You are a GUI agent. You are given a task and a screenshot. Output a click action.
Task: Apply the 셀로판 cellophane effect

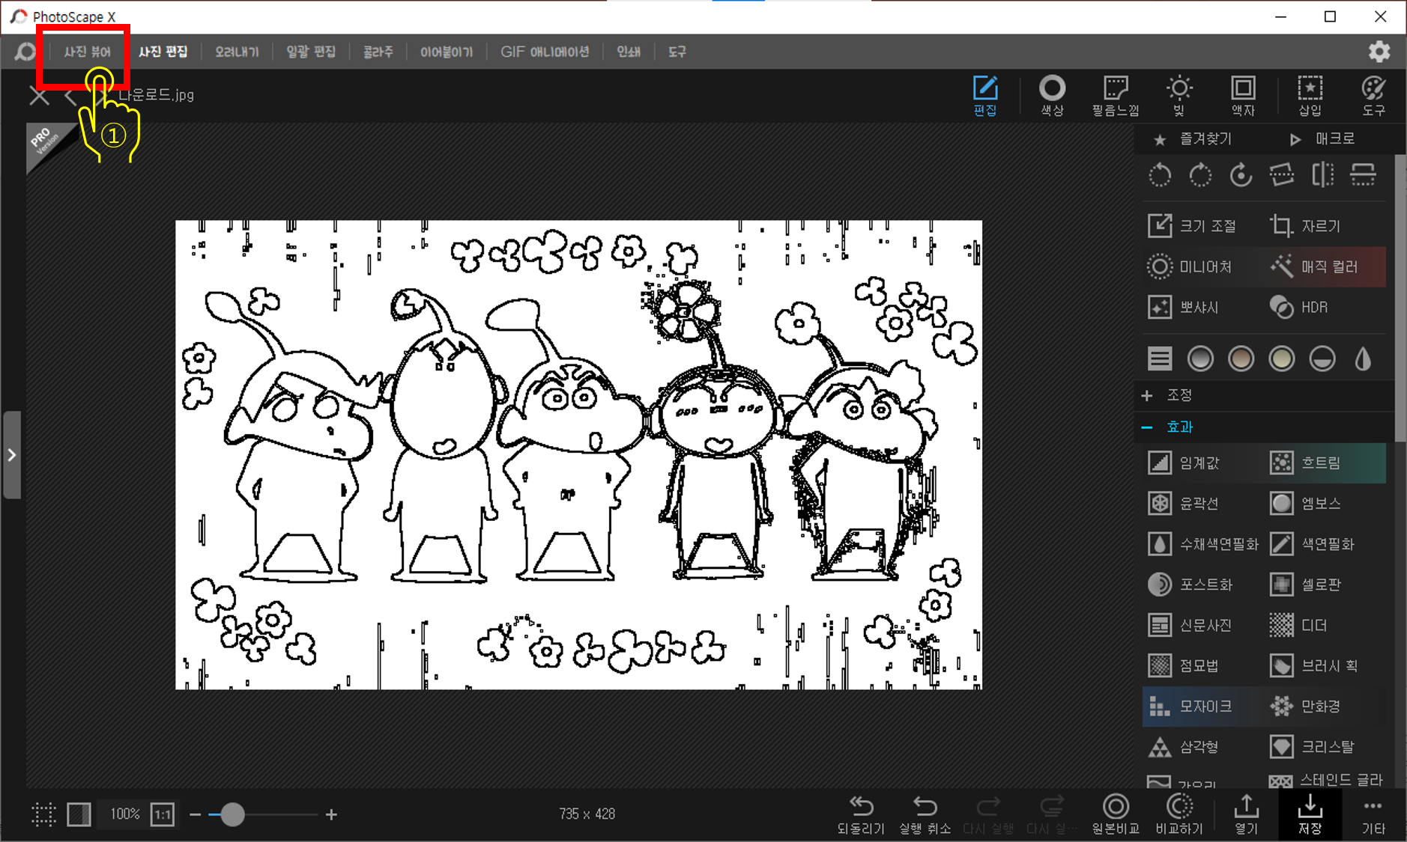coord(1305,584)
